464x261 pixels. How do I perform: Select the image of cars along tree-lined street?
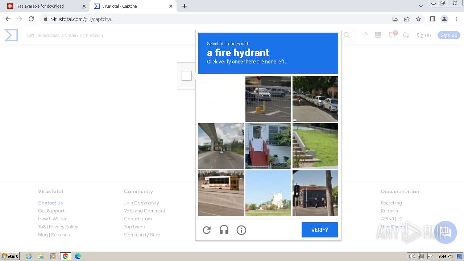click(315, 99)
